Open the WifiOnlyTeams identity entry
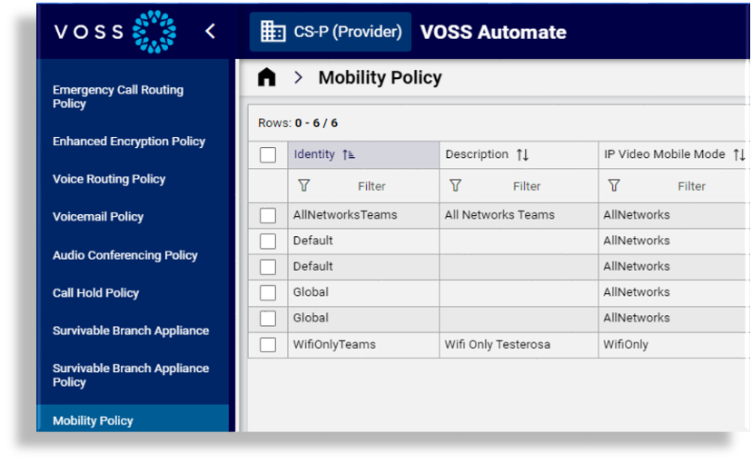This screenshot has height=463, width=752. point(334,344)
